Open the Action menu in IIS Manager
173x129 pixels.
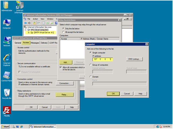point(35,19)
